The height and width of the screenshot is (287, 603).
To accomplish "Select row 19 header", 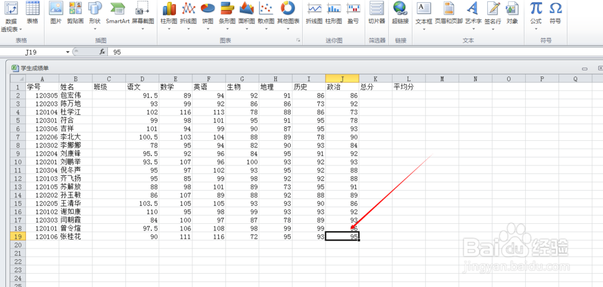I will pos(17,236).
